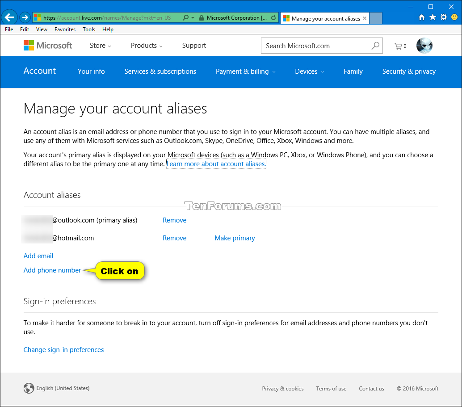Viewport: 462px width, 407px height.
Task: Click Learn more about account aliases link
Action: coord(216,164)
